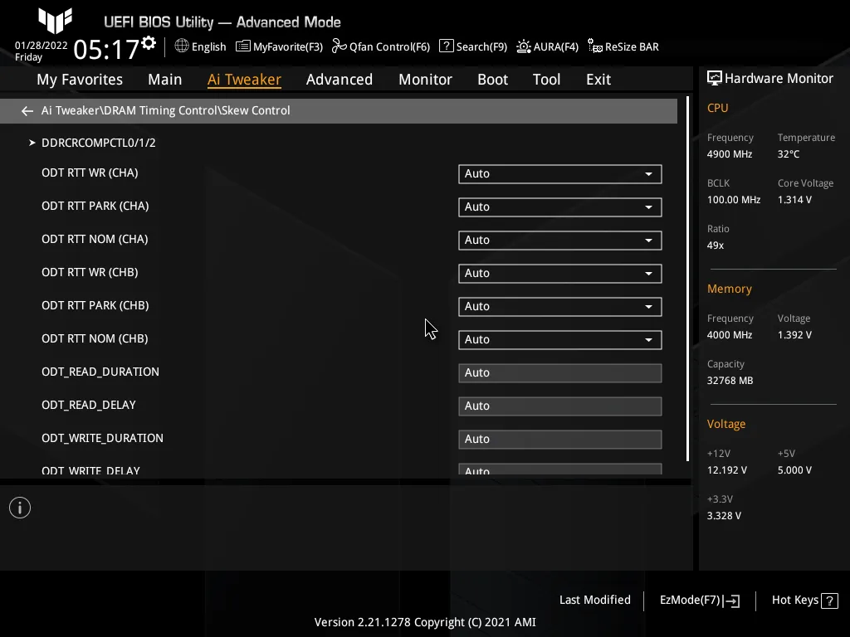
Task: Open the Qfan Control(F6) fan icon
Action: [x=340, y=46]
